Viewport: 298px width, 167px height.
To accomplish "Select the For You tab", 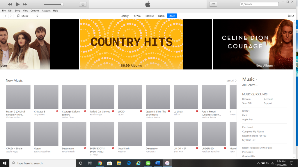I will pos(137,16).
